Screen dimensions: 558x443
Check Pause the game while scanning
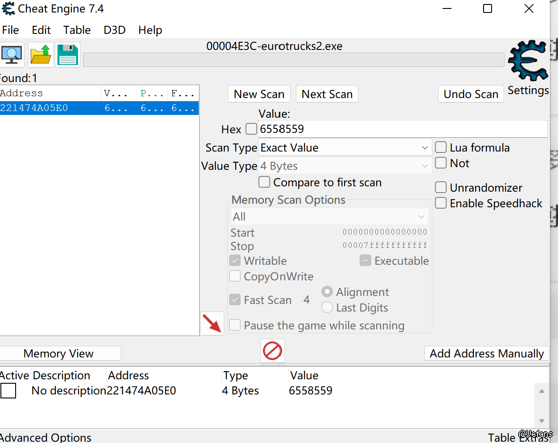[x=235, y=325]
